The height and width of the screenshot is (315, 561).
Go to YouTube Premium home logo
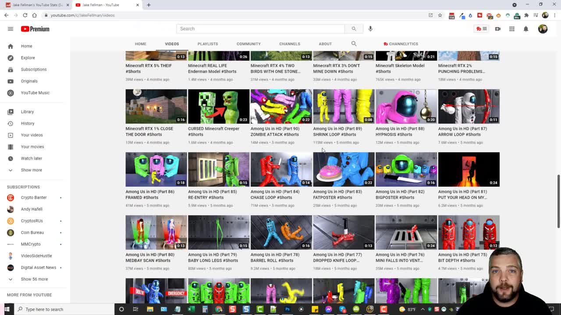[x=35, y=29]
